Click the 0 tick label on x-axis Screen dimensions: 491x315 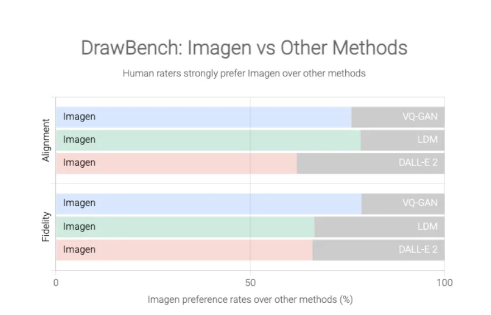[56, 283]
